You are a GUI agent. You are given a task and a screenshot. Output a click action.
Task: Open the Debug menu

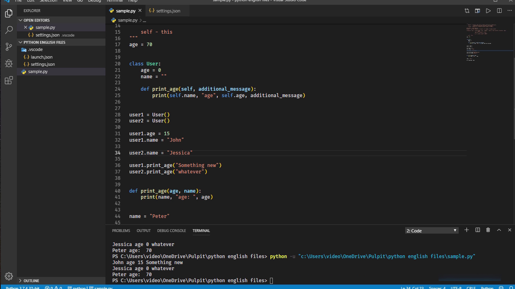94,1
